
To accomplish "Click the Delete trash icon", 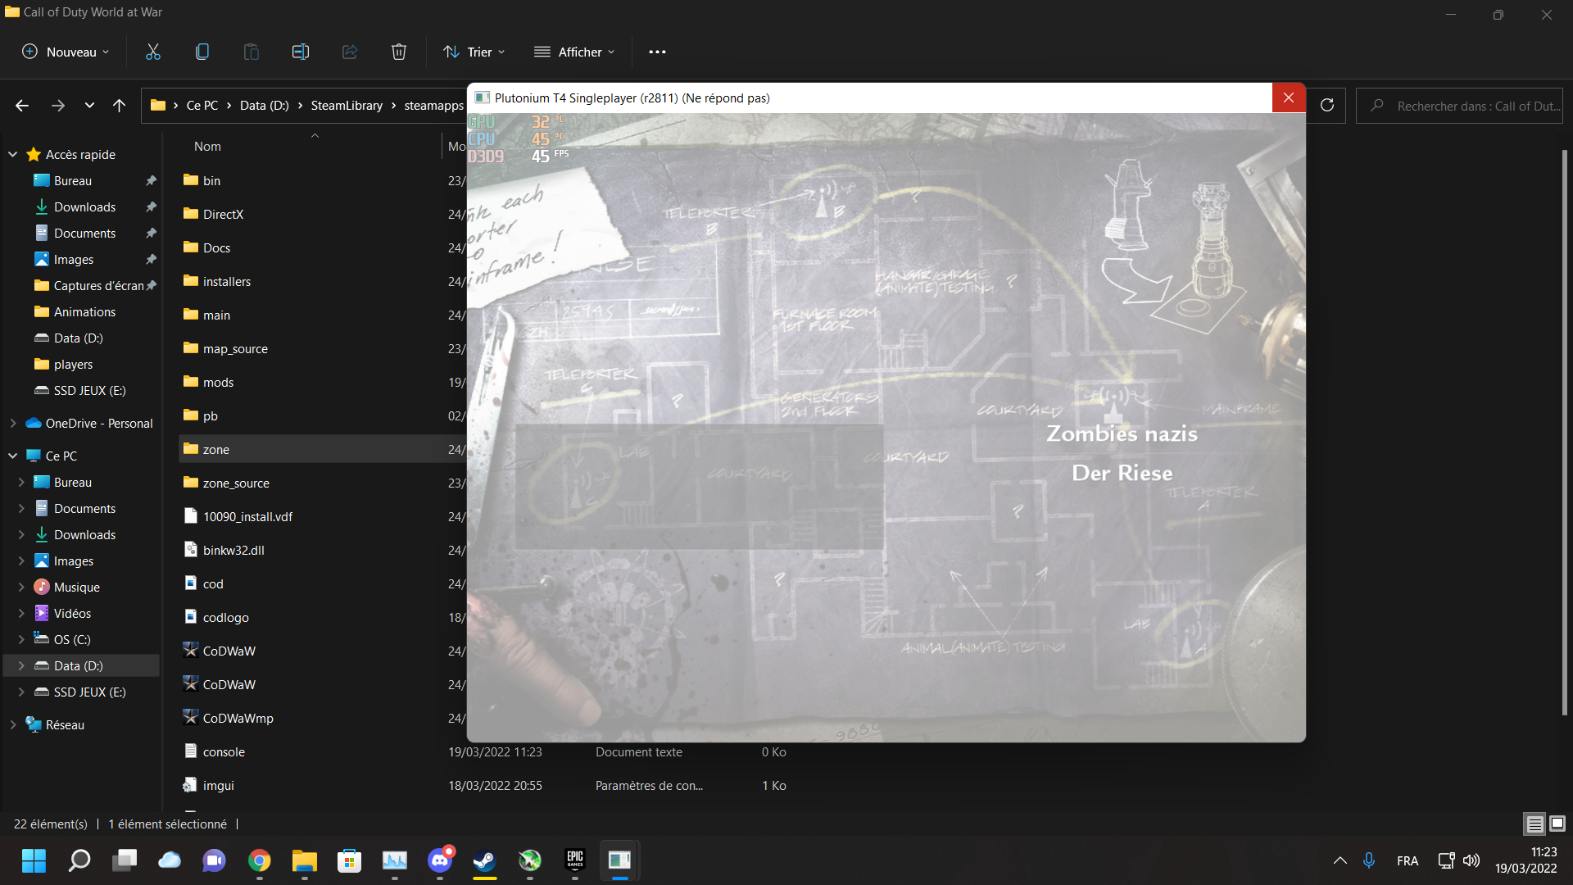I will pyautogui.click(x=399, y=52).
